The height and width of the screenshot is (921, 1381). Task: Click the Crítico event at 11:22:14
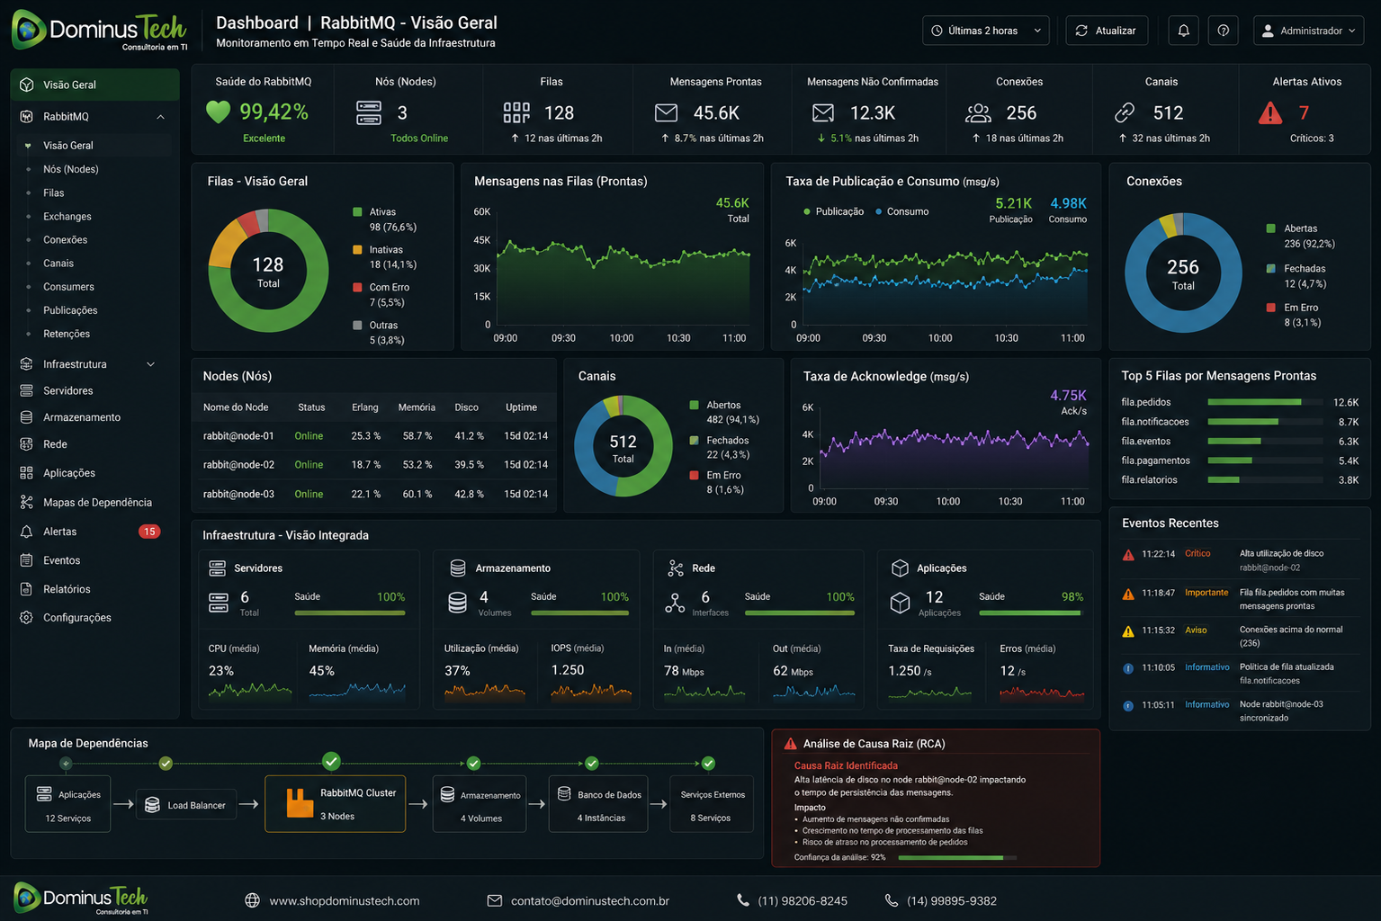coord(1240,560)
